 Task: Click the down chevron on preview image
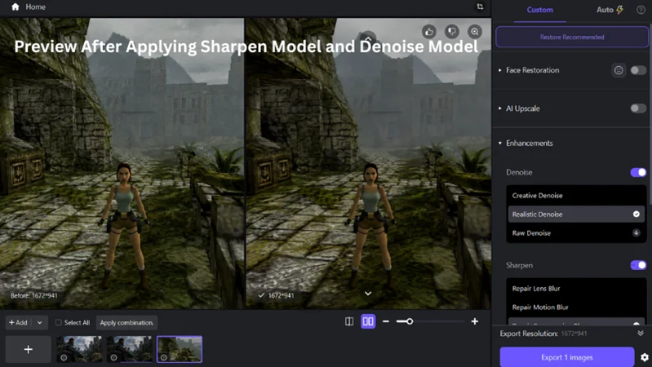[x=368, y=294]
